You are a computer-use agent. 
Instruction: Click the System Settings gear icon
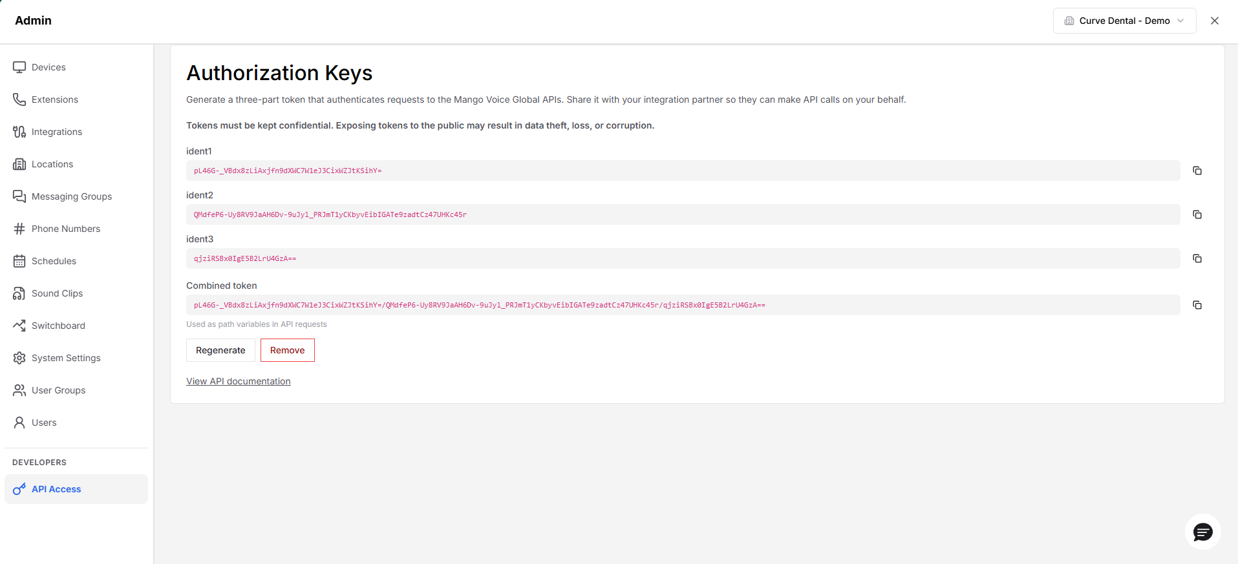(x=19, y=358)
